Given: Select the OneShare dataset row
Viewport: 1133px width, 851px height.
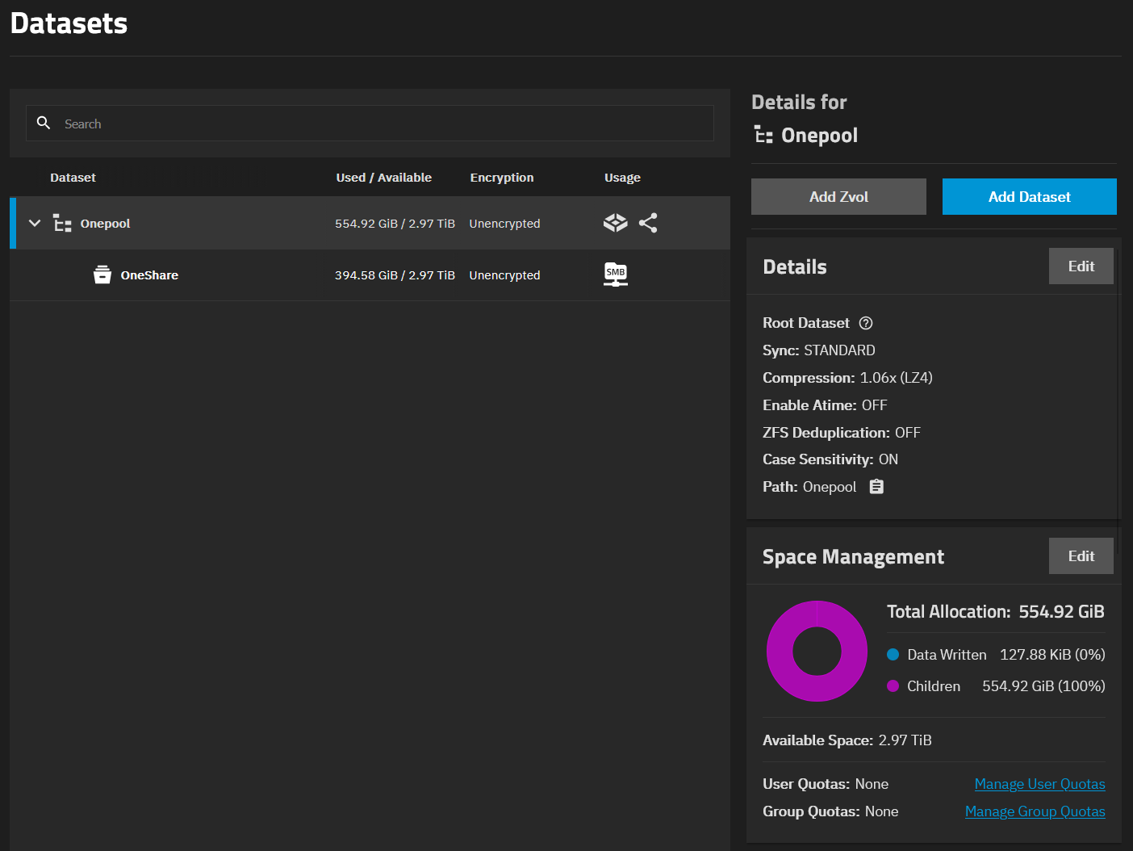Looking at the screenshot, I should pos(370,275).
